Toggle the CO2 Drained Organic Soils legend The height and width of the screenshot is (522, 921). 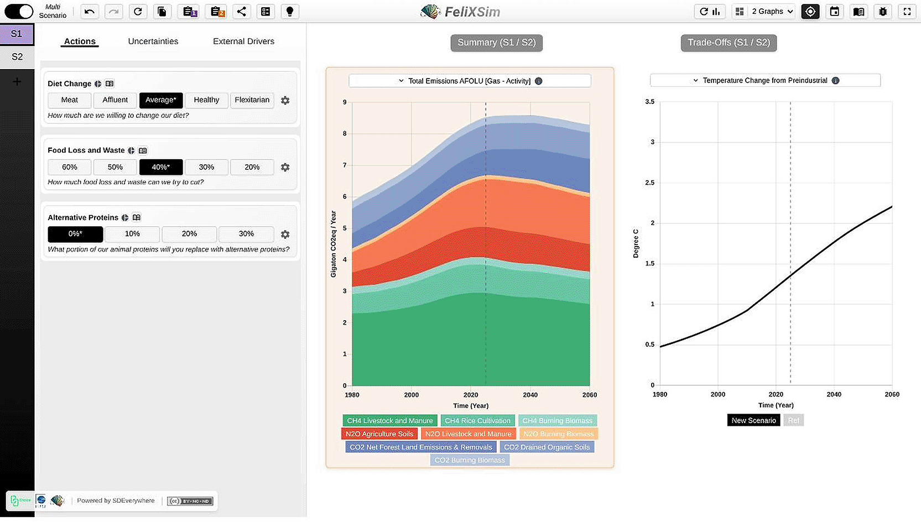pyautogui.click(x=547, y=447)
